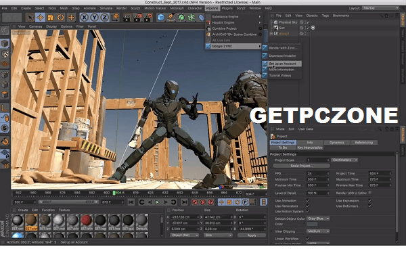Open User Data menu in Attributes
This screenshot has height=253, width=406.
pos(306,129)
